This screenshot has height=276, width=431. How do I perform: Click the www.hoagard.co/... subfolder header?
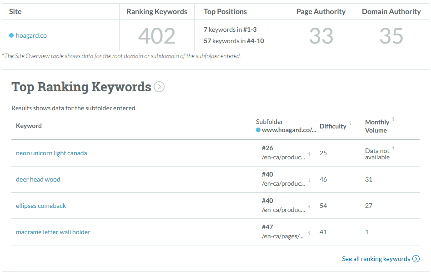coord(289,130)
